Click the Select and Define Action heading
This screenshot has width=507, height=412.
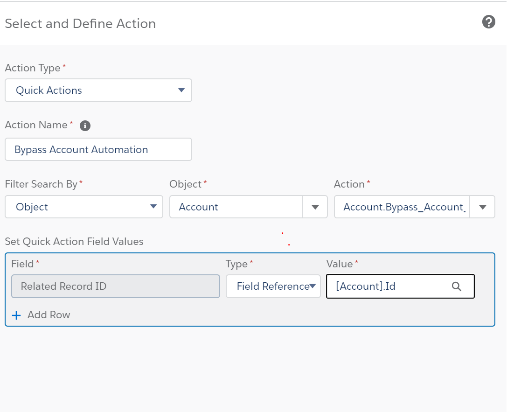click(80, 24)
